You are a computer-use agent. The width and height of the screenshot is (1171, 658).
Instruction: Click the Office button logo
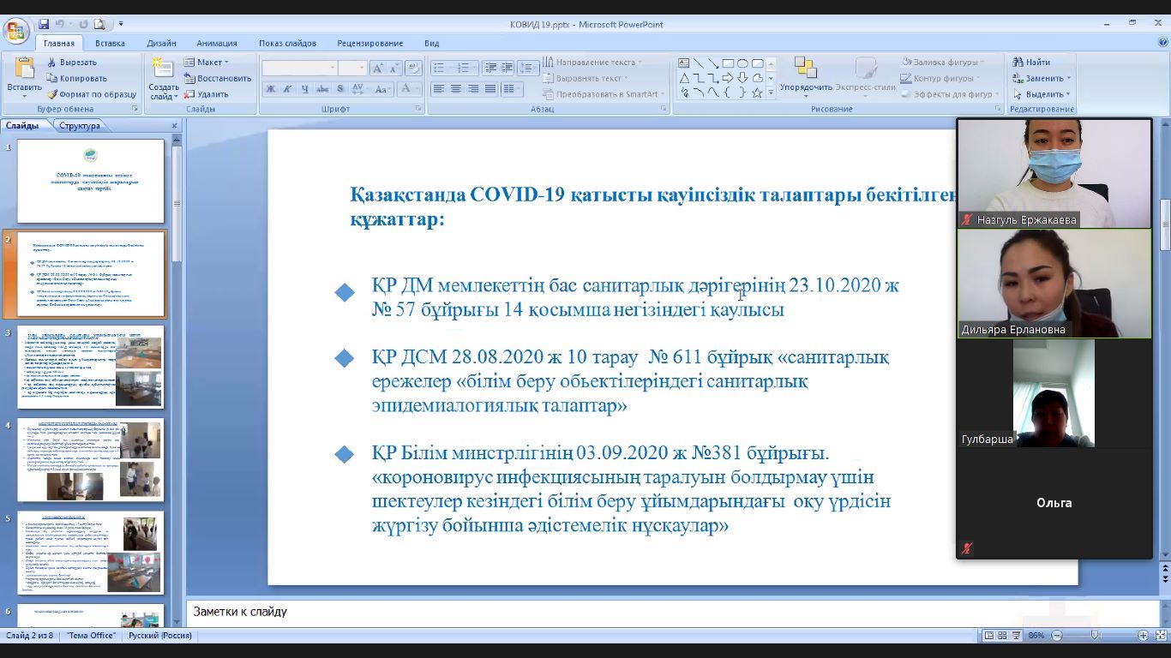point(16,33)
